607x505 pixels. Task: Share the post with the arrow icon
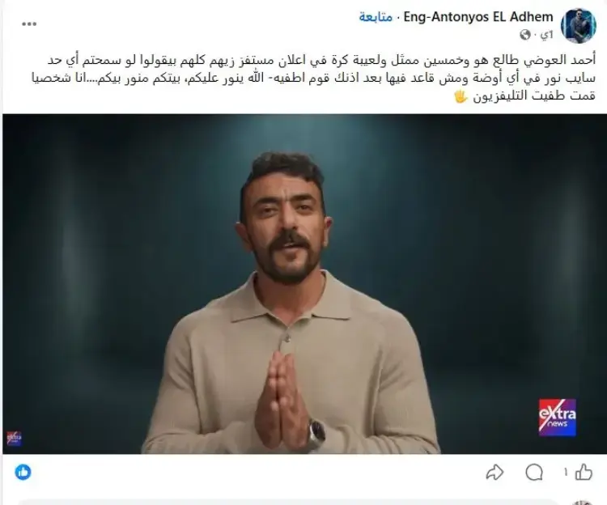(x=495, y=472)
